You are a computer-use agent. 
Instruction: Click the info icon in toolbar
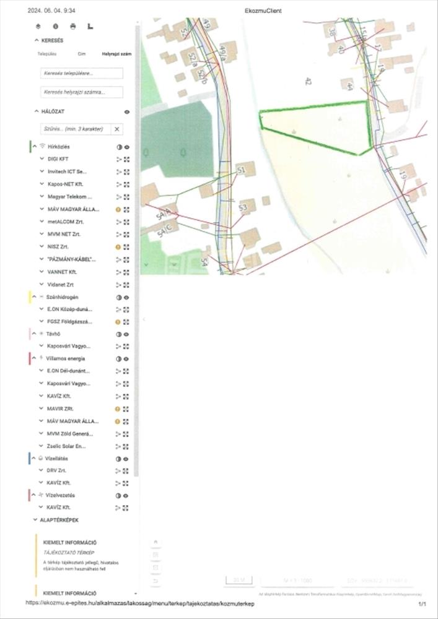(x=56, y=27)
